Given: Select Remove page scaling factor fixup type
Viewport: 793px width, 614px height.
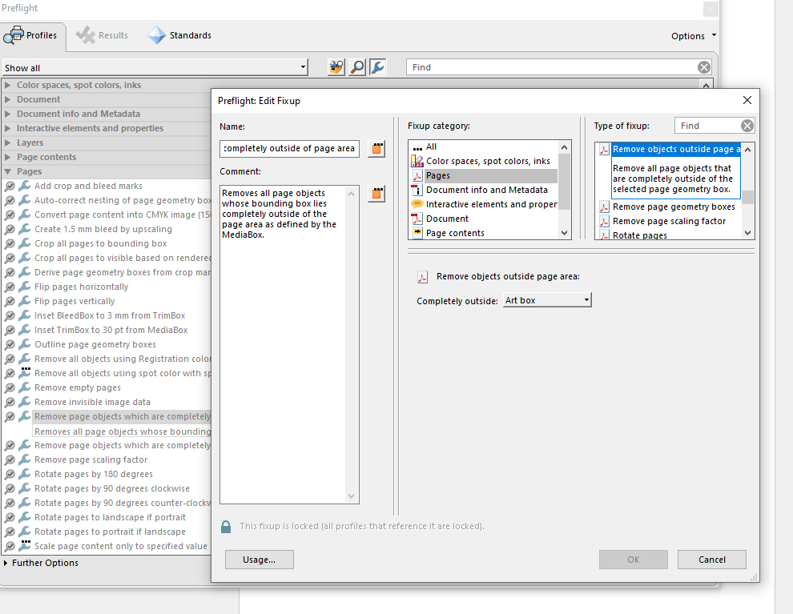Looking at the screenshot, I should pos(670,221).
